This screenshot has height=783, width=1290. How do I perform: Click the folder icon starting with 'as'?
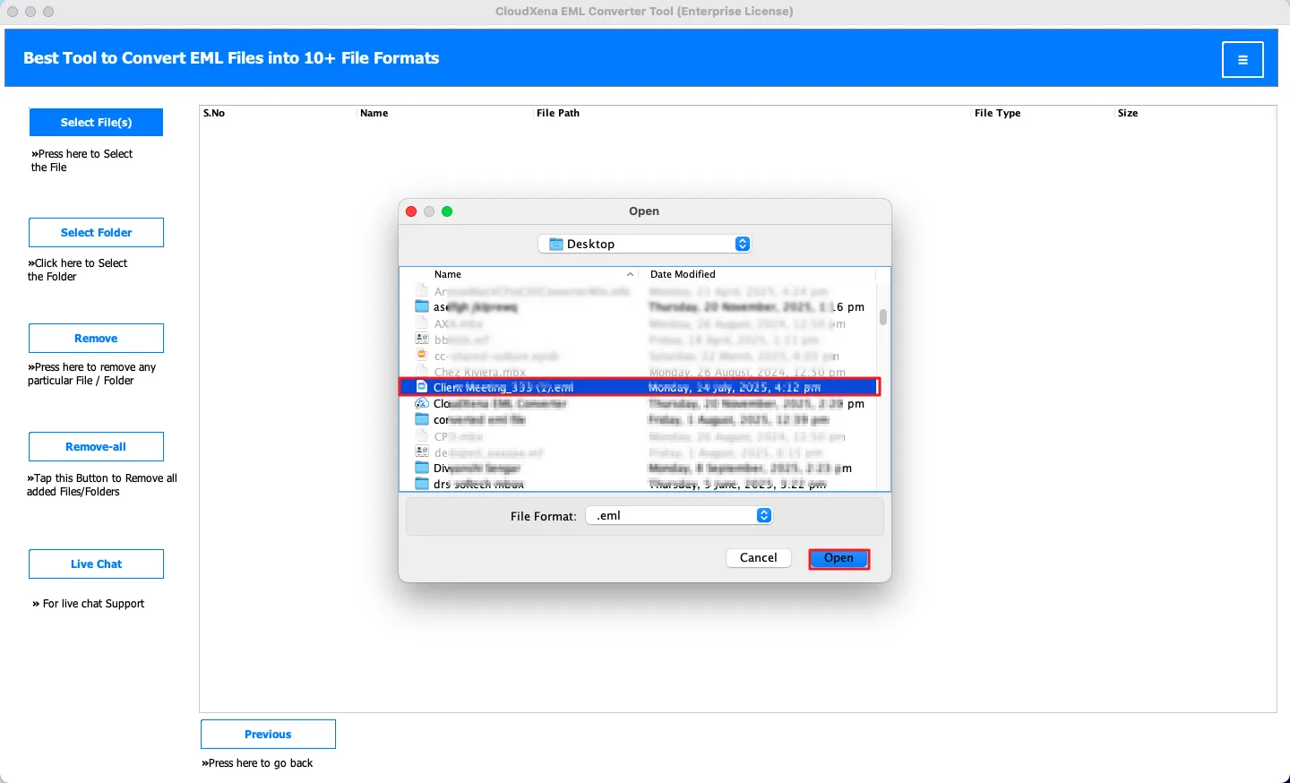point(422,306)
